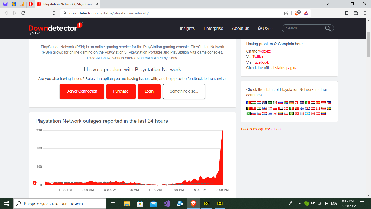Open the official status pagina link

tap(286, 68)
